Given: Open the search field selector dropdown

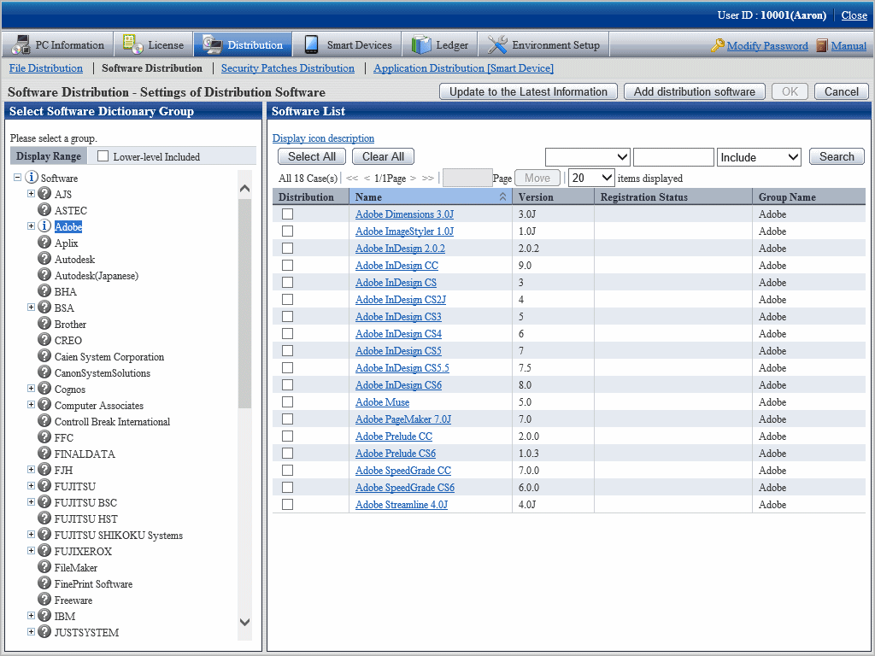Looking at the screenshot, I should click(588, 157).
